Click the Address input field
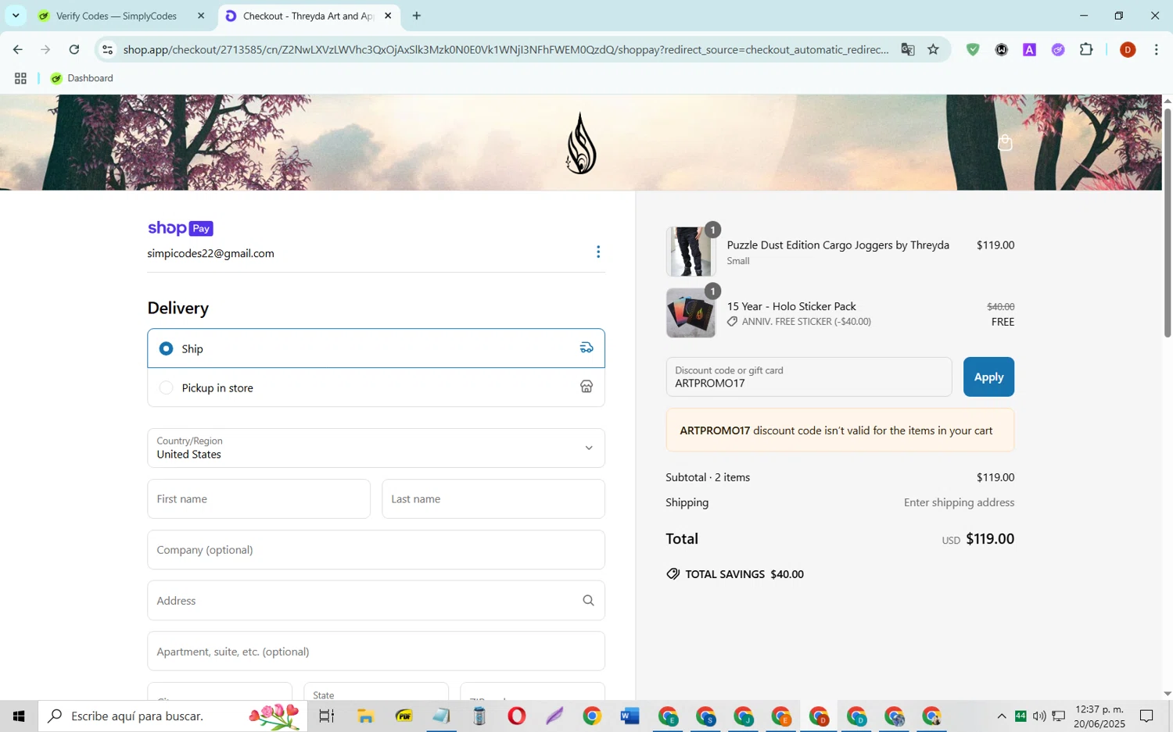Image resolution: width=1173 pixels, height=732 pixels. pos(376,601)
